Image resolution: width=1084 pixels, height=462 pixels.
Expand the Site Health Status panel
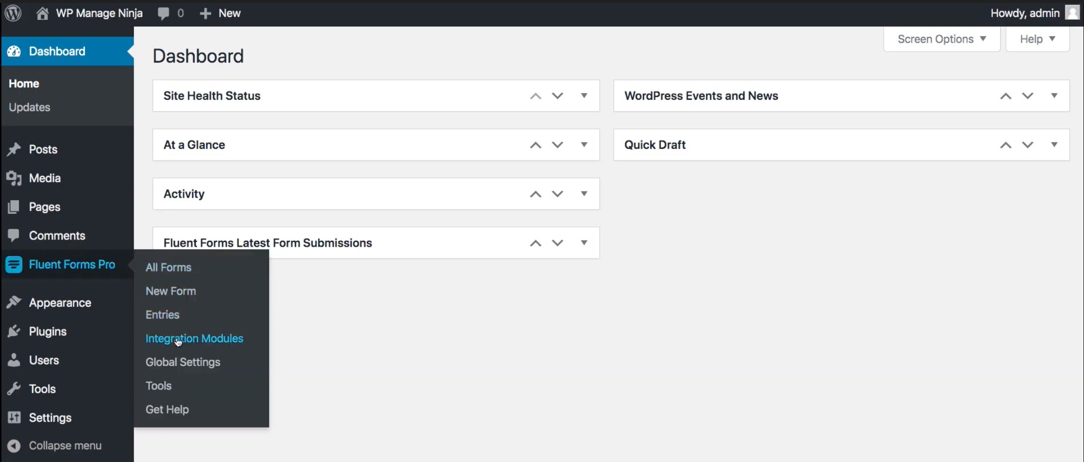(x=584, y=96)
